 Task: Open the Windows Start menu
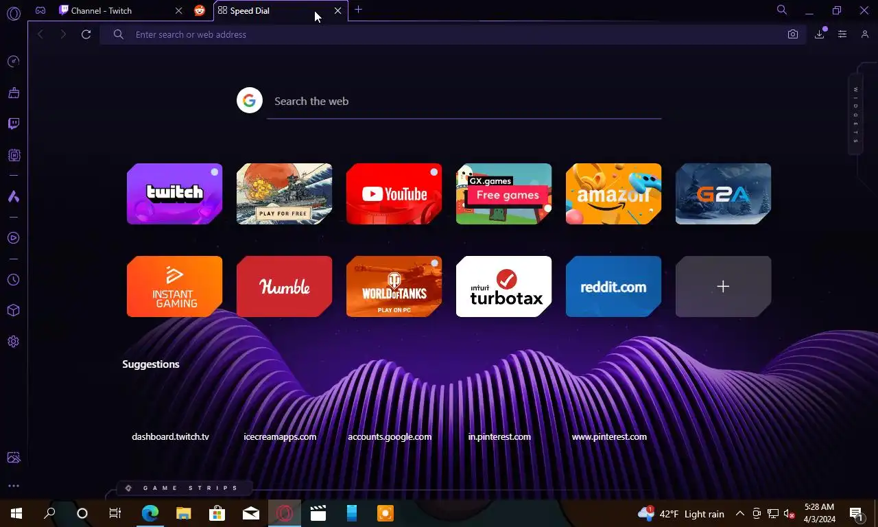coord(16,513)
